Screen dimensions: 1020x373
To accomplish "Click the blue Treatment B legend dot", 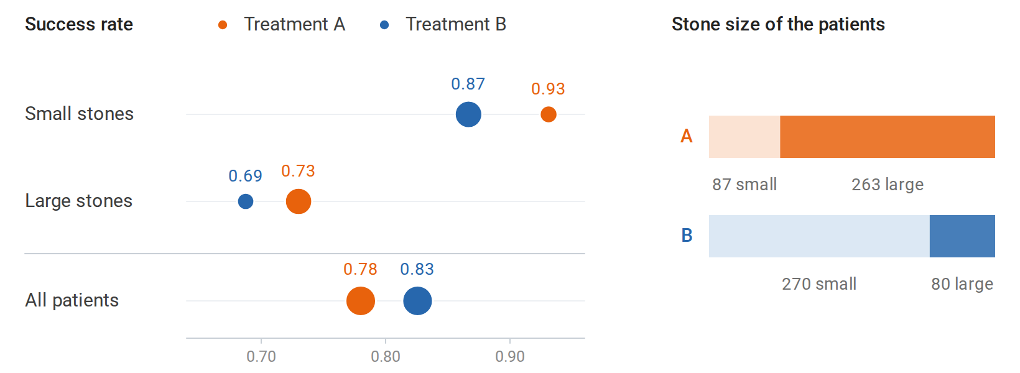I will [384, 25].
